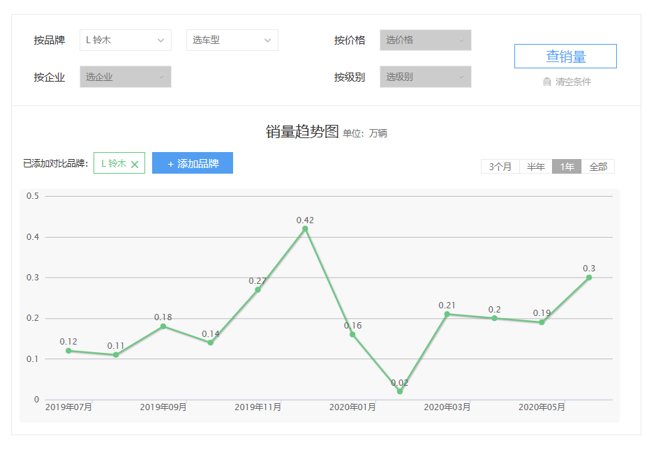Image resolution: width=656 pixels, height=452 pixels.
Task: Click the 查销量 search button
Action: coord(565,56)
